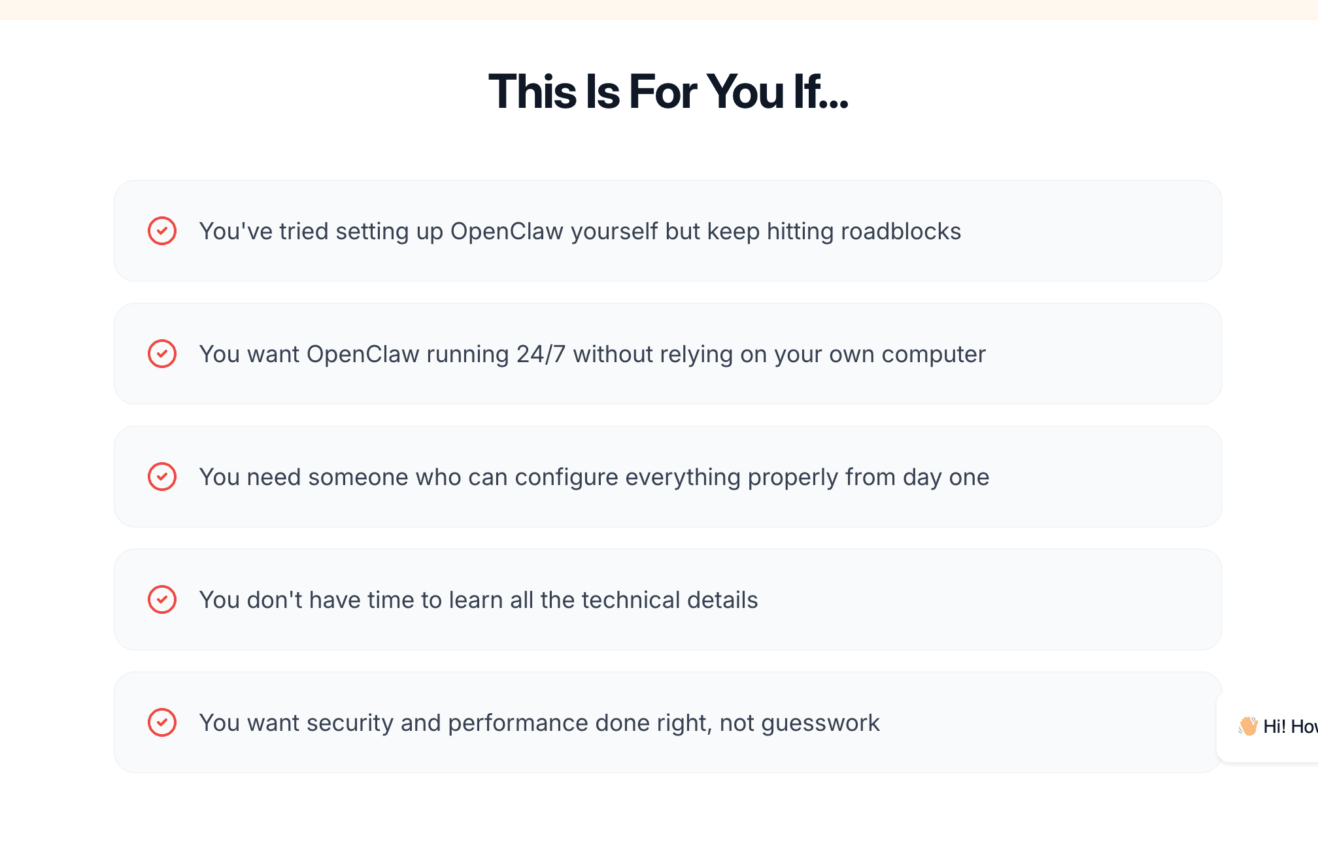Select the checkmark icon on the security guesswork item
Screen dimensions: 1318x842
162,722
